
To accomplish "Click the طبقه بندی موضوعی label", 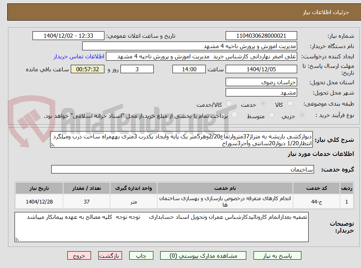I will tap(329, 104).
